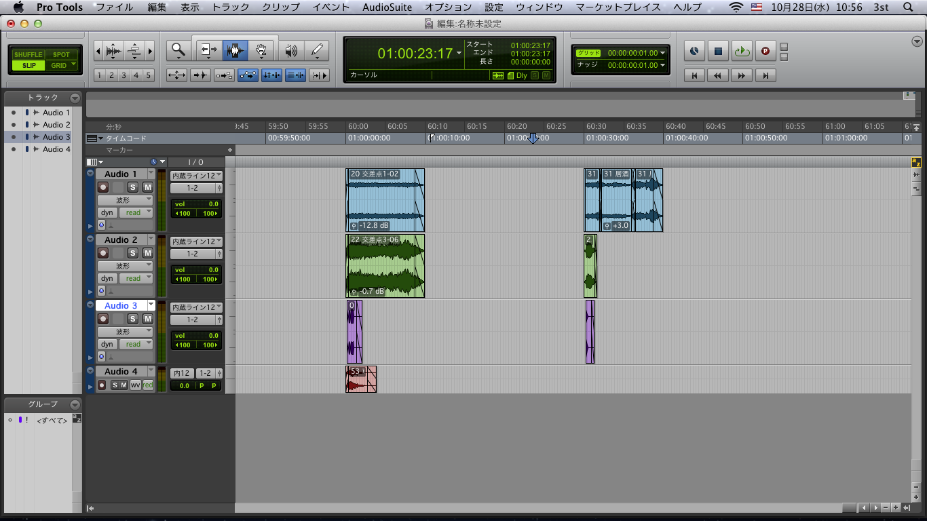Screen dimensions: 927x521
Task: Solo the Audio 1 track
Action: pos(133,187)
